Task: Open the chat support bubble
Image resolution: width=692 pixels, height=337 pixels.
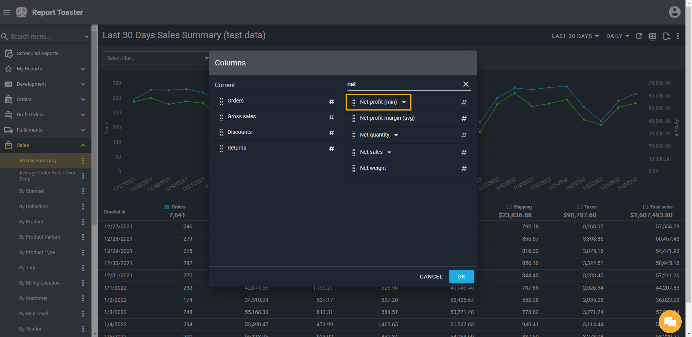Action: pos(670,322)
